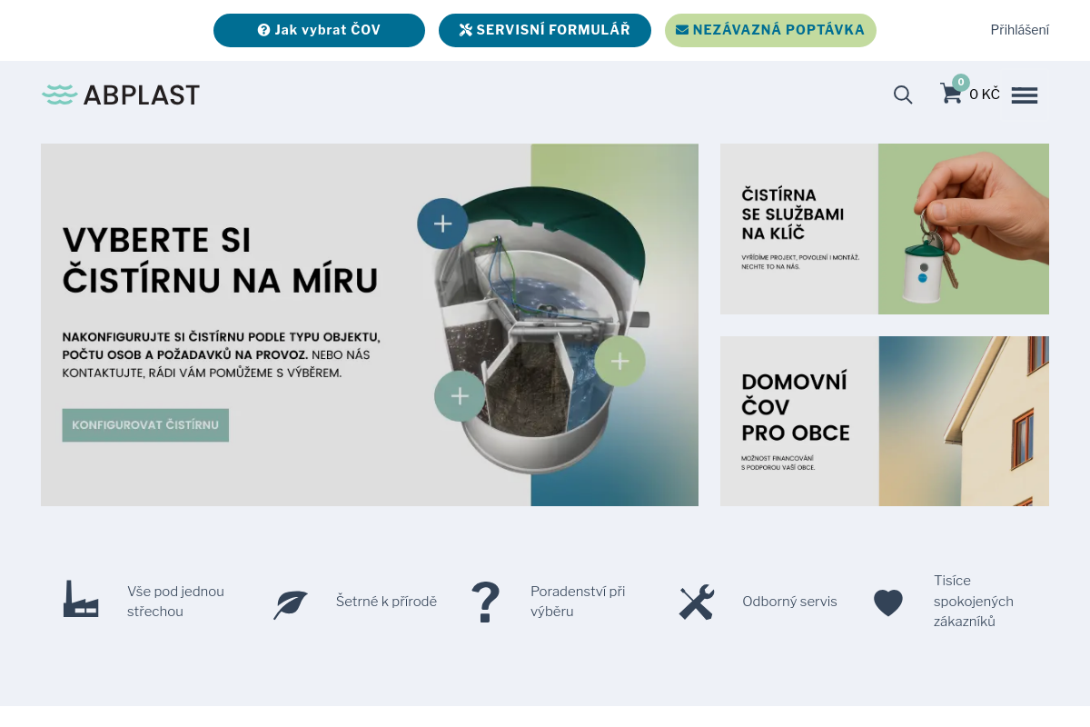Click the wrench icon for 'Odborný servis'
This screenshot has width=1090, height=727.
point(696,601)
